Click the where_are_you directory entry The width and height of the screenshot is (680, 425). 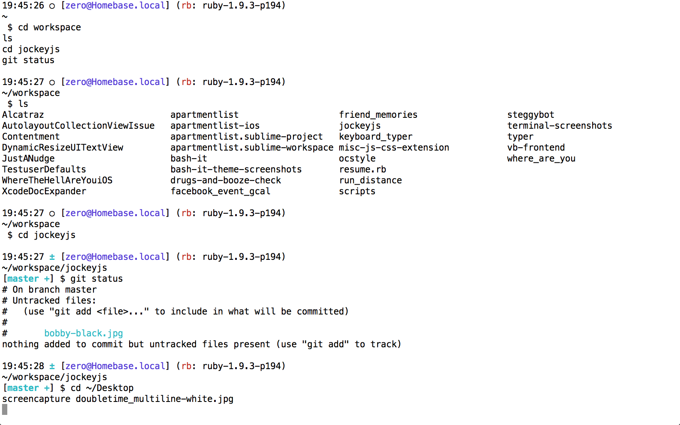pyautogui.click(x=541, y=158)
